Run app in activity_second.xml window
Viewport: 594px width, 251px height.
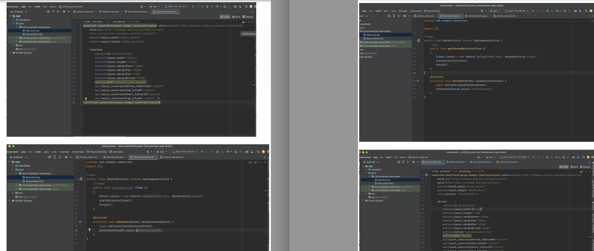(193, 7)
